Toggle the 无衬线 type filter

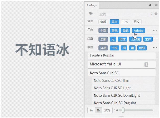coord(135,39)
